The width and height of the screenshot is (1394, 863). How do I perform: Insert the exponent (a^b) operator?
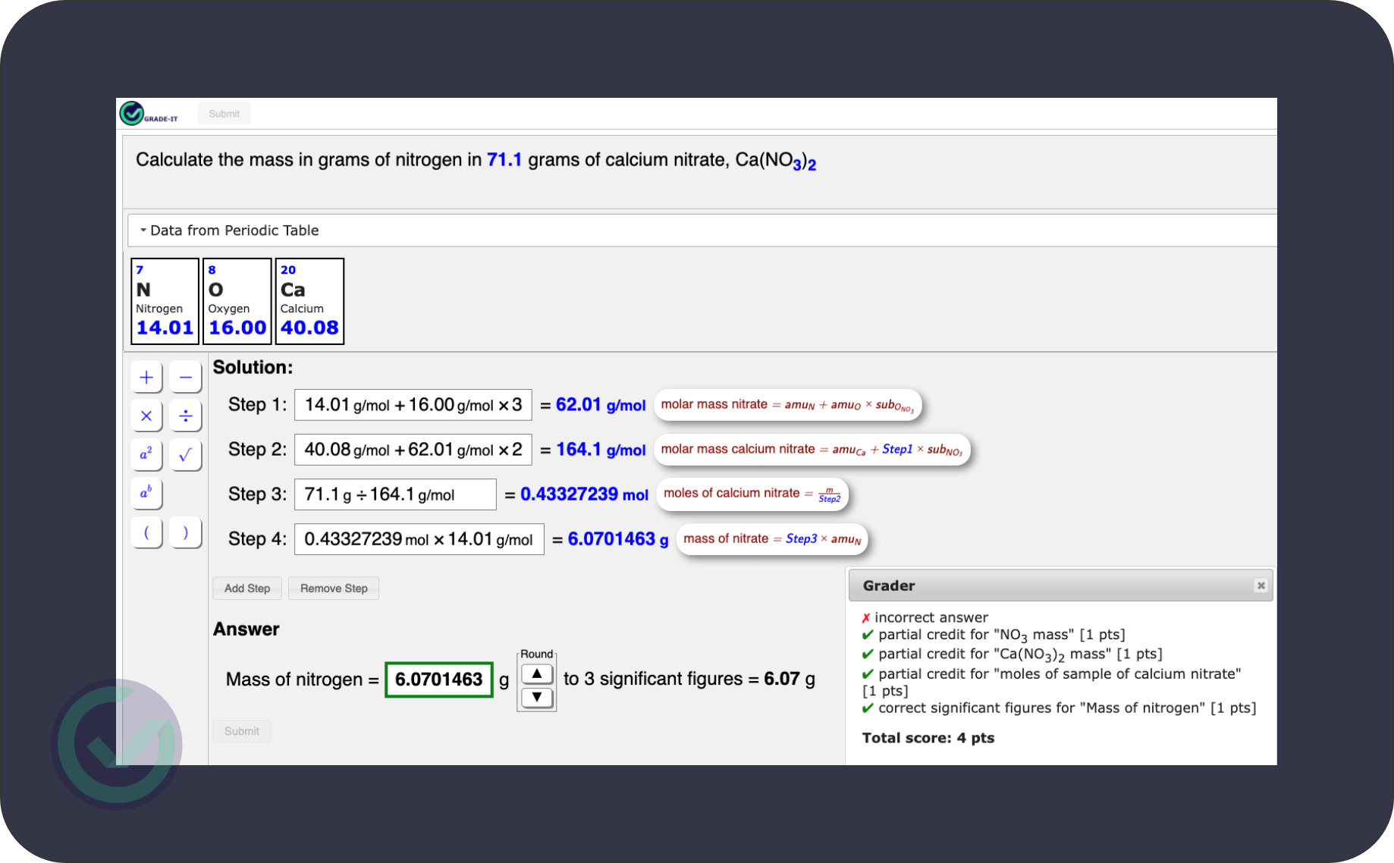coord(146,493)
